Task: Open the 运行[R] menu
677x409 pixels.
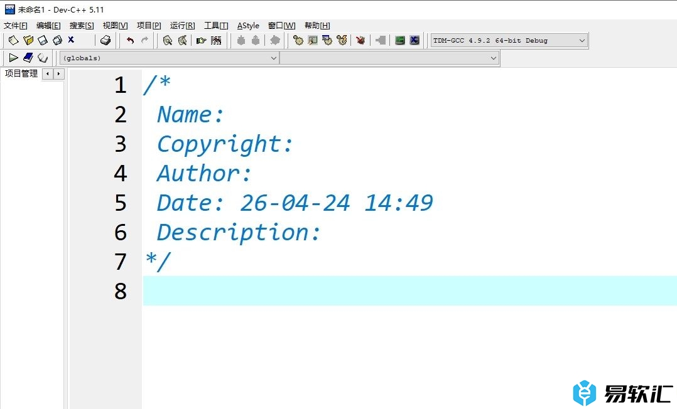Action: click(182, 26)
